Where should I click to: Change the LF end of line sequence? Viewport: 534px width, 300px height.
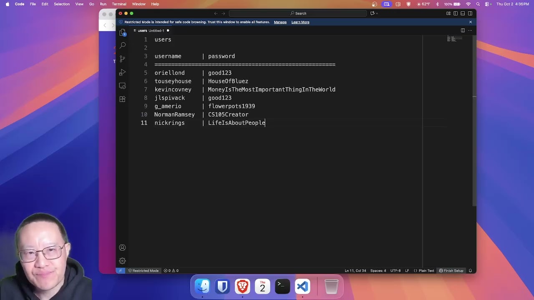[407, 271]
